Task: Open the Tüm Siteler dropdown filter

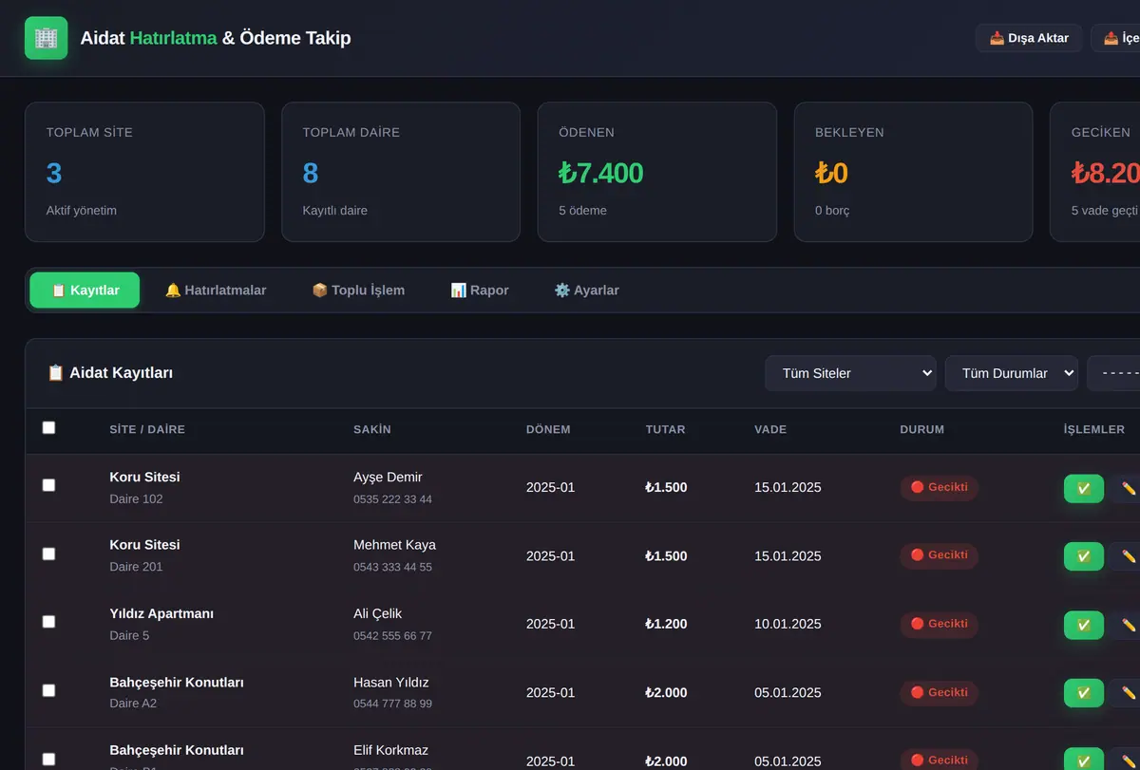Action: click(x=850, y=373)
